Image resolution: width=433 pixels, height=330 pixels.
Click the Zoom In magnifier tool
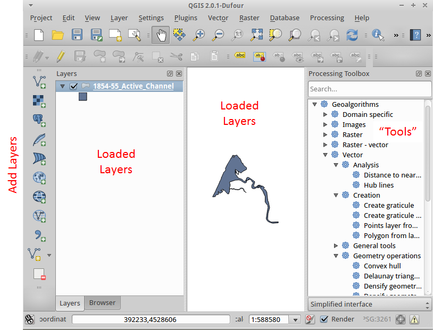pyautogui.click(x=199, y=35)
